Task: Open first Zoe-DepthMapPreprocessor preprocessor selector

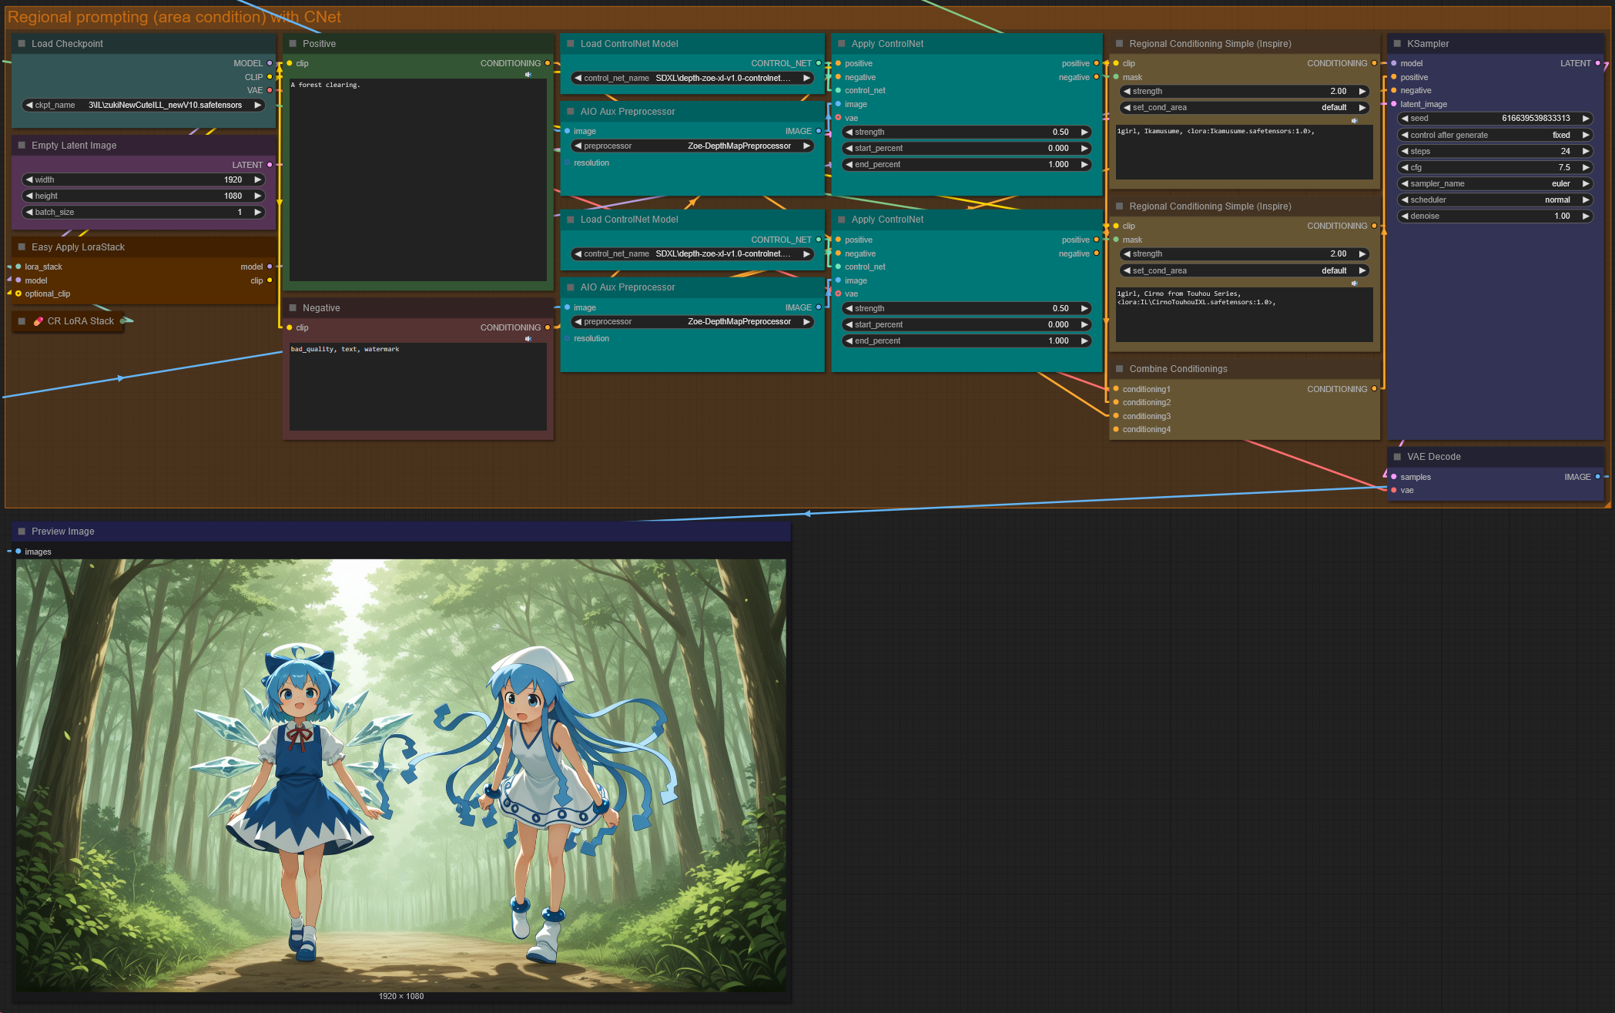Action: [x=692, y=146]
